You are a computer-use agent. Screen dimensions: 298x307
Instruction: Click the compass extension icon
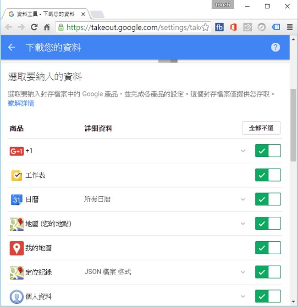tap(261, 27)
